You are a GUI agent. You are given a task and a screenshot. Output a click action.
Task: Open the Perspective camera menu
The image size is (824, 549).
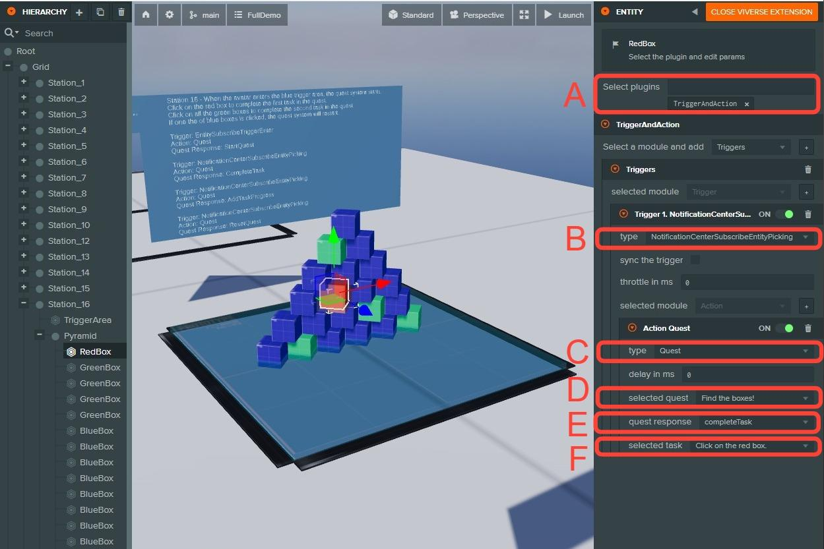[476, 14]
